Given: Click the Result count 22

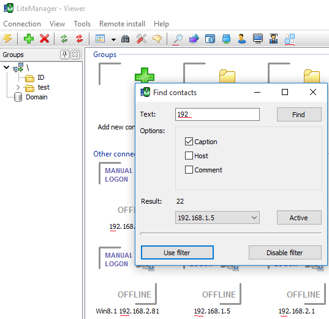Looking at the screenshot, I should point(180,201).
